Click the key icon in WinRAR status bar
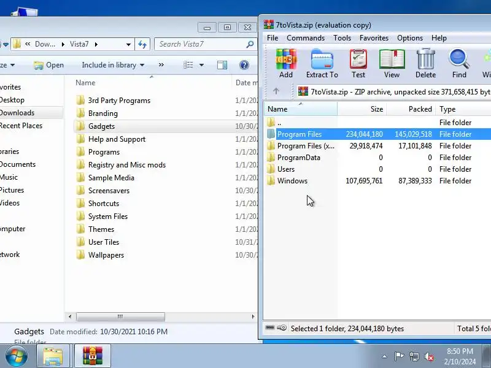Screen dimensions: 491x368 click(x=282, y=328)
